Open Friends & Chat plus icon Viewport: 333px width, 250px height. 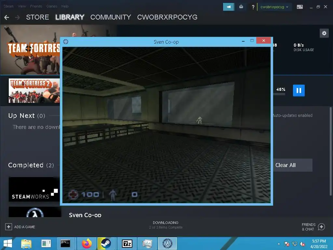[321, 227]
